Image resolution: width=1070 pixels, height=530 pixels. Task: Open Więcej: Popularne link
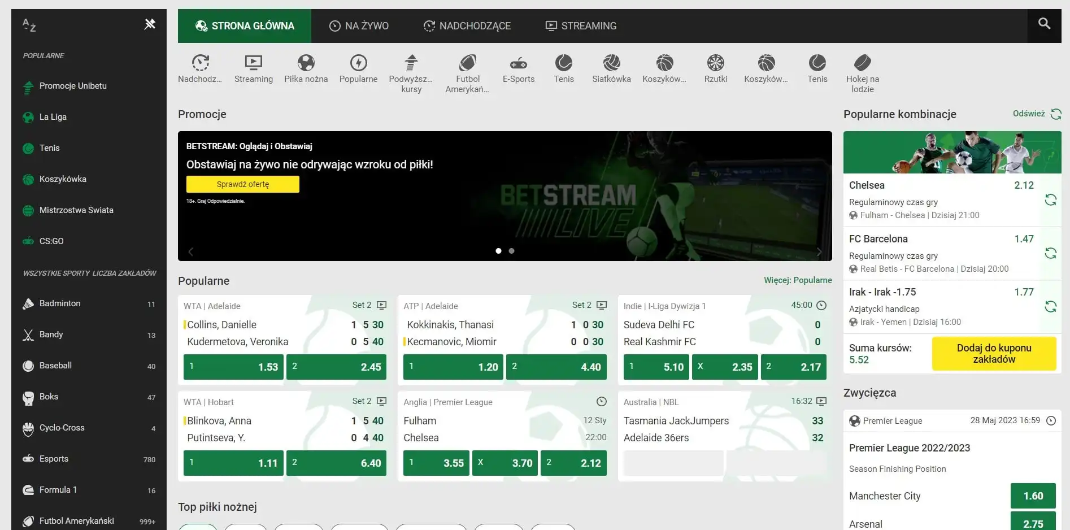[798, 280]
